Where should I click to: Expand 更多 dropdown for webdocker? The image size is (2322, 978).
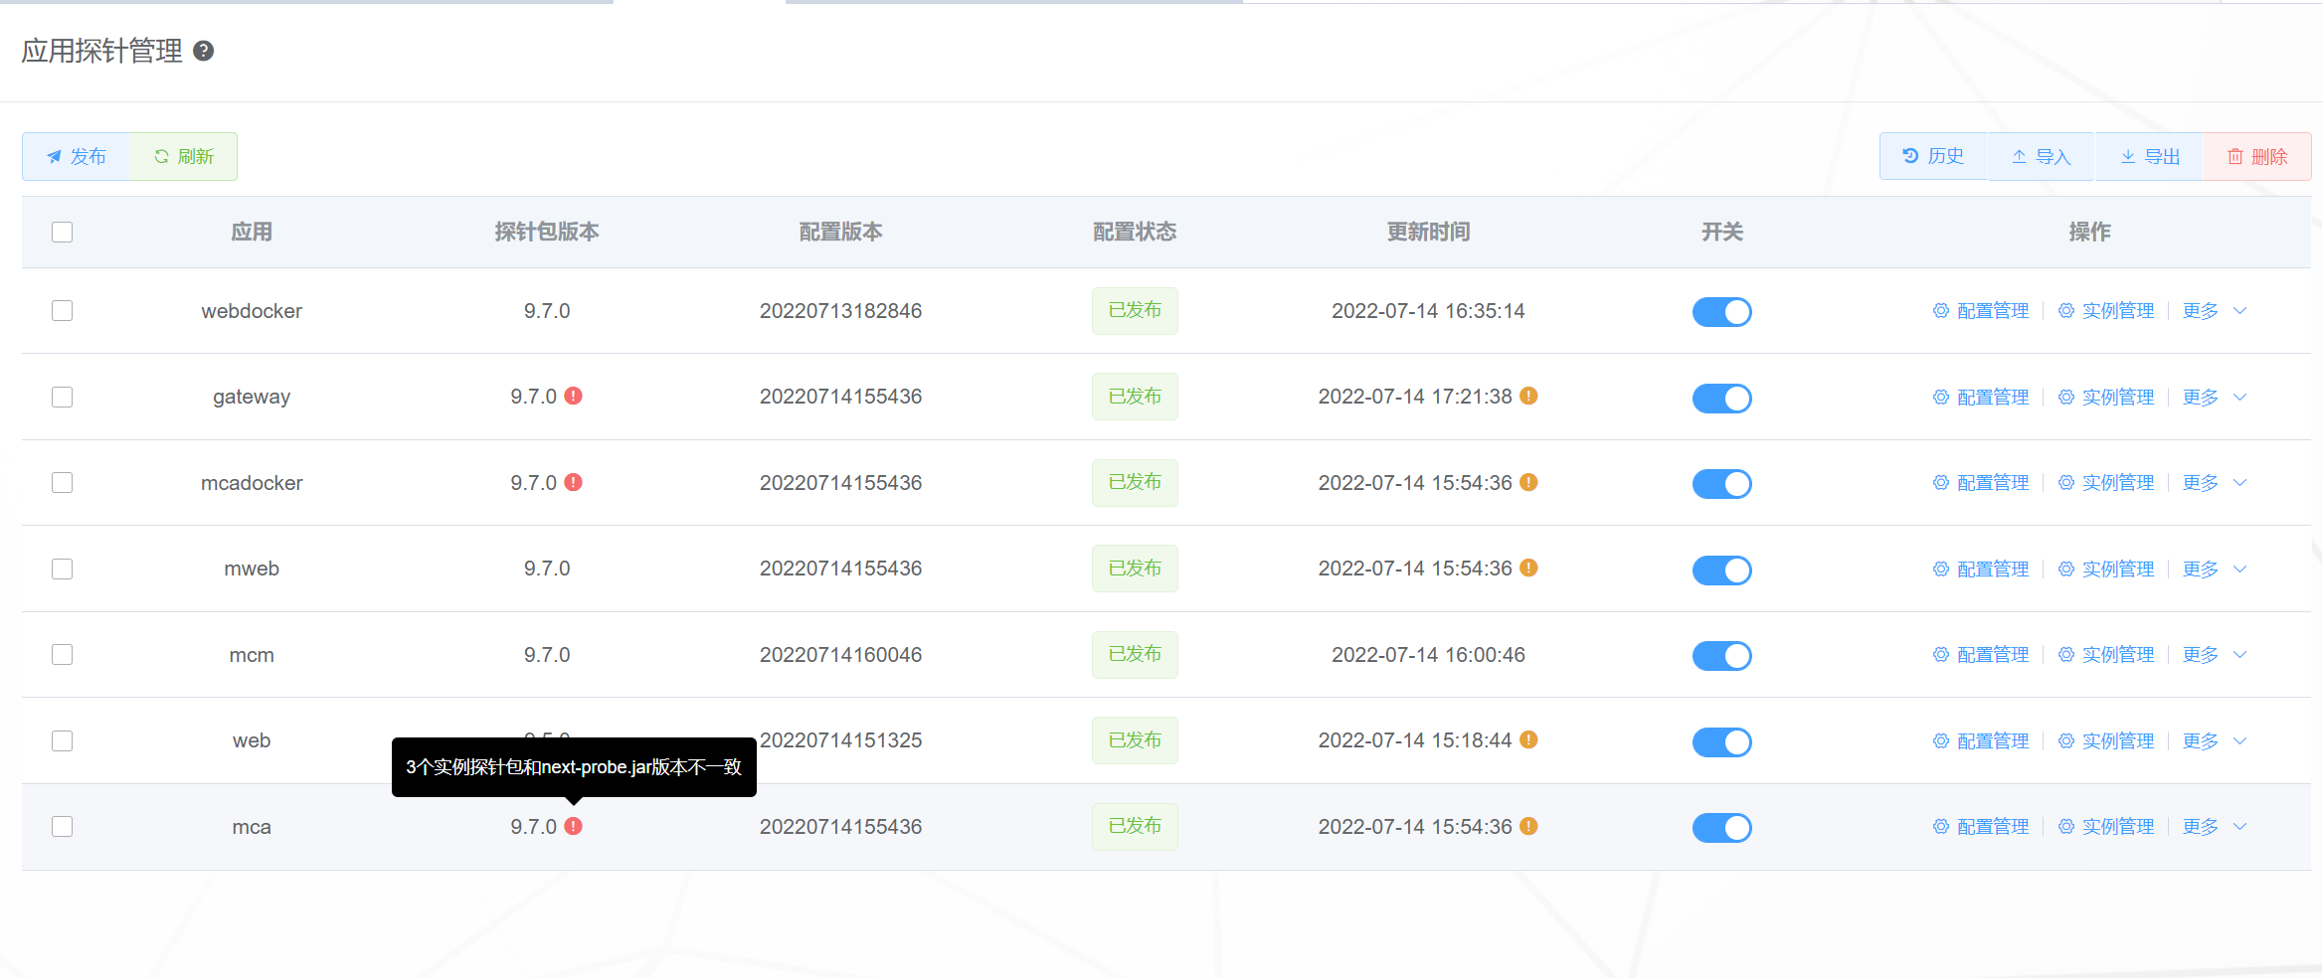tap(2215, 311)
